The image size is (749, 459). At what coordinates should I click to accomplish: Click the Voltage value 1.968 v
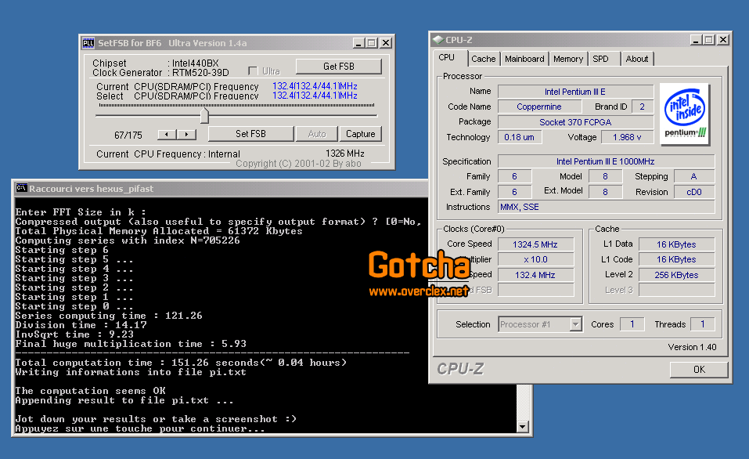pyautogui.click(x=627, y=137)
